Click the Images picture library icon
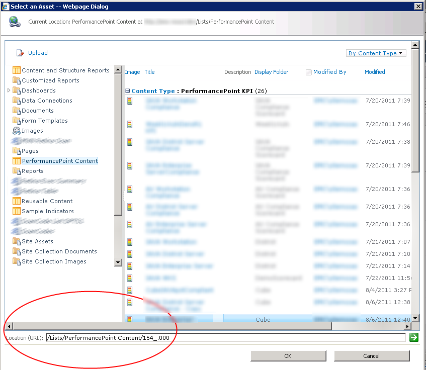The width and height of the screenshot is (426, 370). tap(16, 131)
